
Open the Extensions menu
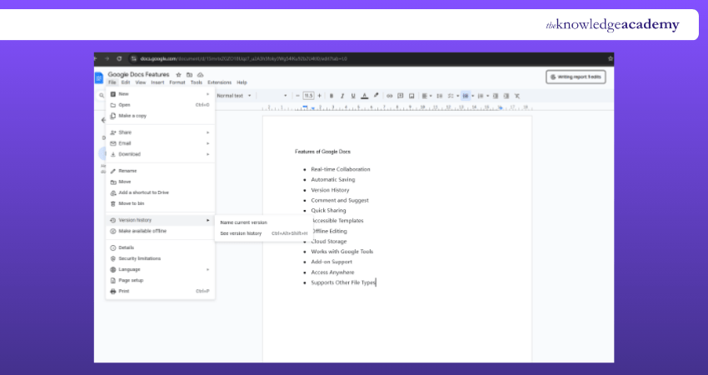pos(219,82)
